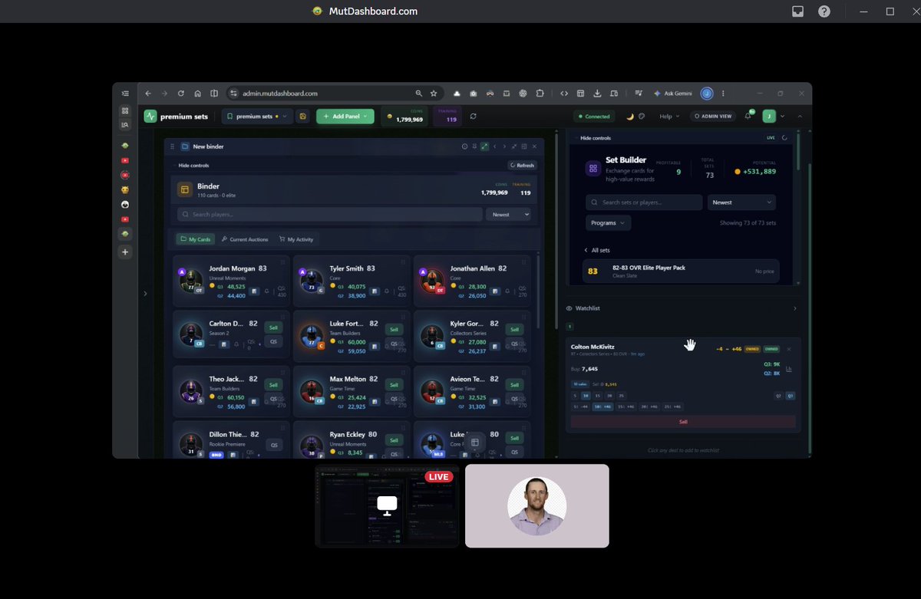Reload the admin.mutdashboard.com page
The height and width of the screenshot is (599, 921).
pyautogui.click(x=181, y=94)
